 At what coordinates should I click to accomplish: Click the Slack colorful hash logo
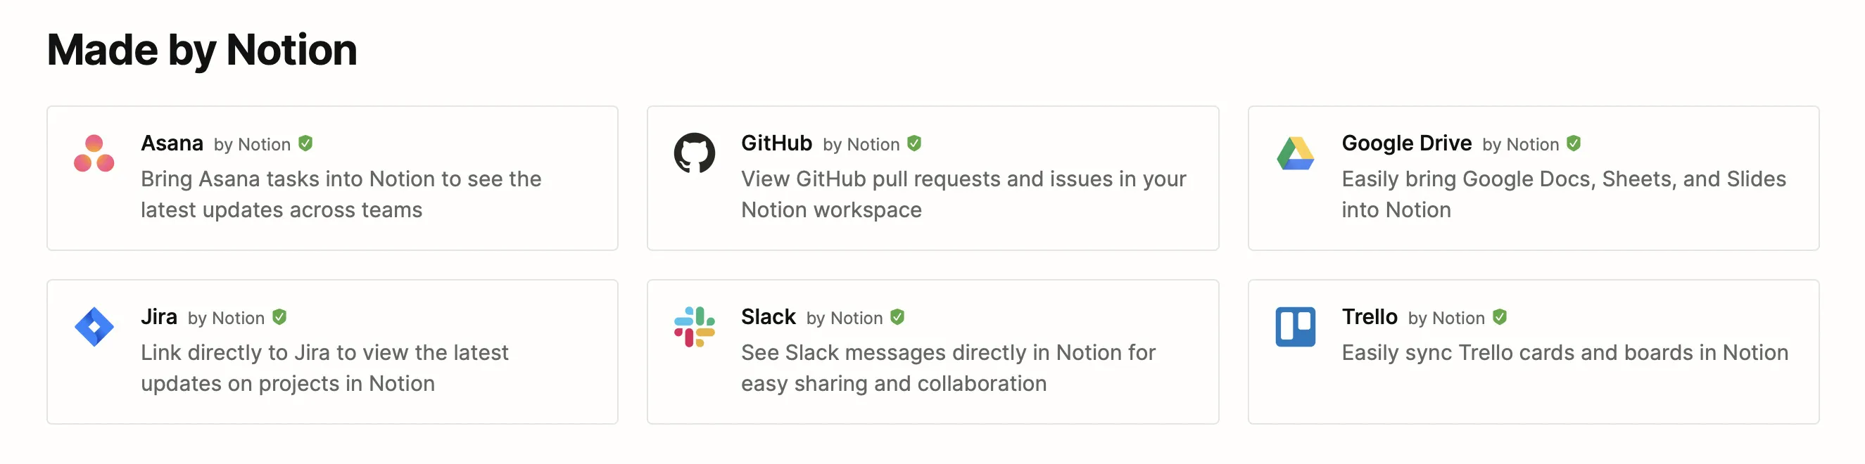point(695,327)
